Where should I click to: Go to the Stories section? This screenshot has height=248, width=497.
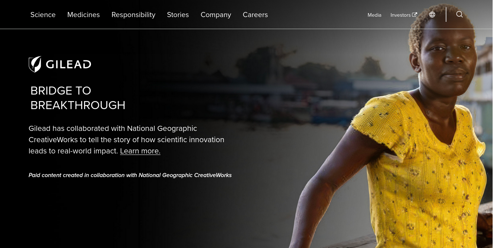[x=178, y=15]
